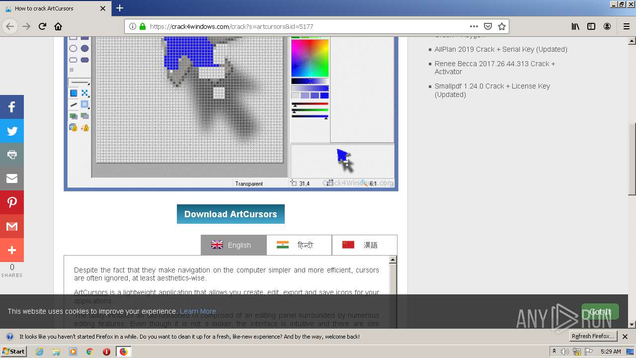Open AllPlan 2019 Crack link
636x358 pixels.
pos(501,49)
